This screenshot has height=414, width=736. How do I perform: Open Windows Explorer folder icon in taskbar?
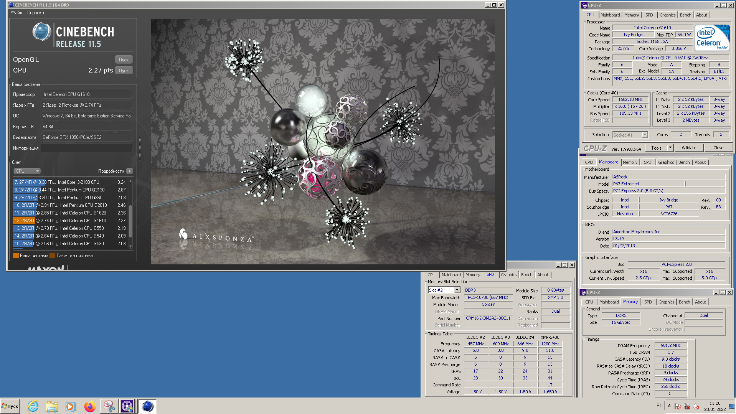52,406
